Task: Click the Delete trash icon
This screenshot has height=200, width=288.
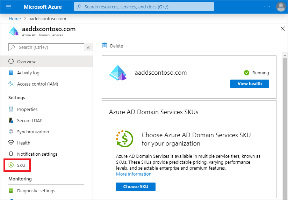Action: (x=105, y=46)
